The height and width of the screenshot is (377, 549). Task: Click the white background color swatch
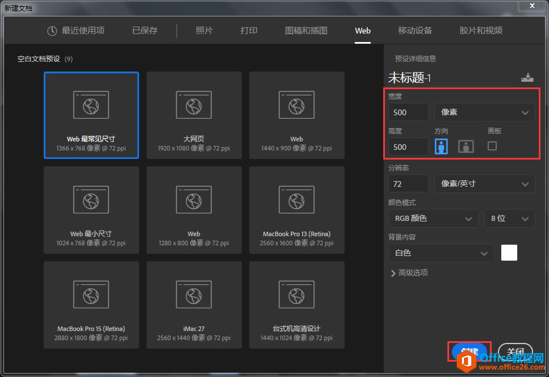click(509, 253)
